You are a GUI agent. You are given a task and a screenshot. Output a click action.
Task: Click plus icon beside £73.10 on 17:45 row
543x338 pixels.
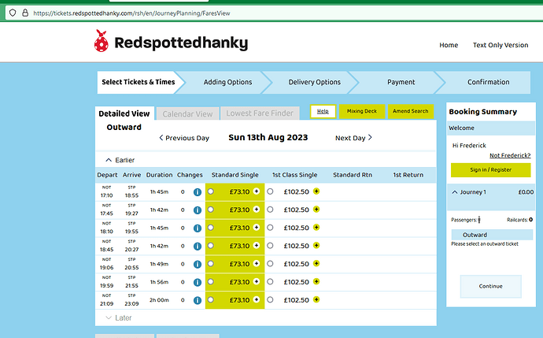[x=257, y=209]
